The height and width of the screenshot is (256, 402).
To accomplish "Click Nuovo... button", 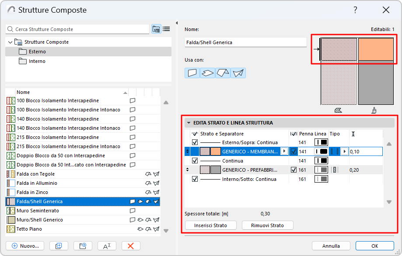I will pyautogui.click(x=25, y=246).
